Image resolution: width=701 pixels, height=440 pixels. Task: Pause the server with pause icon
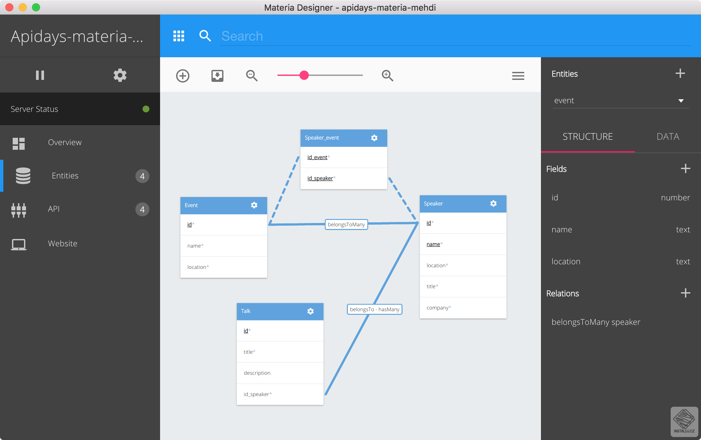tap(40, 75)
